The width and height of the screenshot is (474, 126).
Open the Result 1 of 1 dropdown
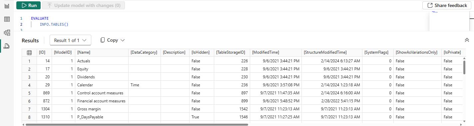tap(70, 40)
